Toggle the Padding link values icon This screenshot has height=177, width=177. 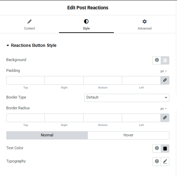165,80
